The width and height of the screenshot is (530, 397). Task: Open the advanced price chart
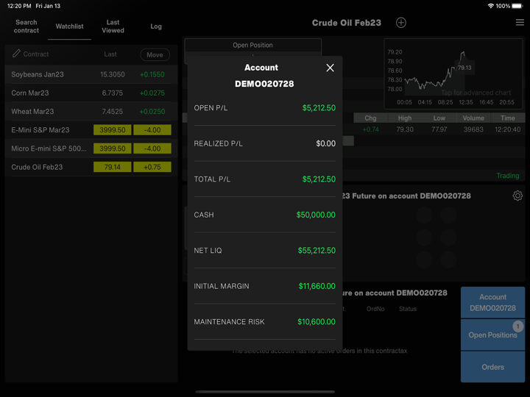453,74
